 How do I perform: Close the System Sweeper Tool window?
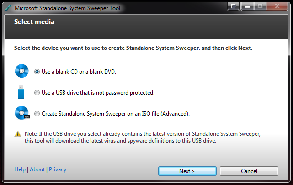pyautogui.click(x=277, y=6)
